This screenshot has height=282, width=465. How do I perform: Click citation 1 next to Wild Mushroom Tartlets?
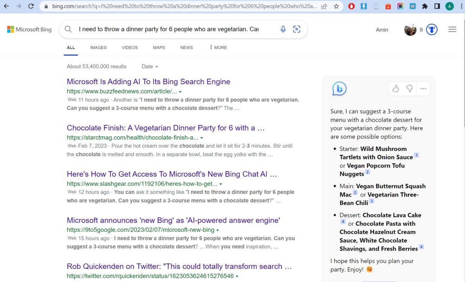click(x=417, y=156)
